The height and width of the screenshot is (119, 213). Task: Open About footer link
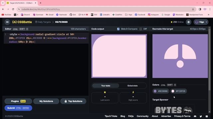(155, 116)
